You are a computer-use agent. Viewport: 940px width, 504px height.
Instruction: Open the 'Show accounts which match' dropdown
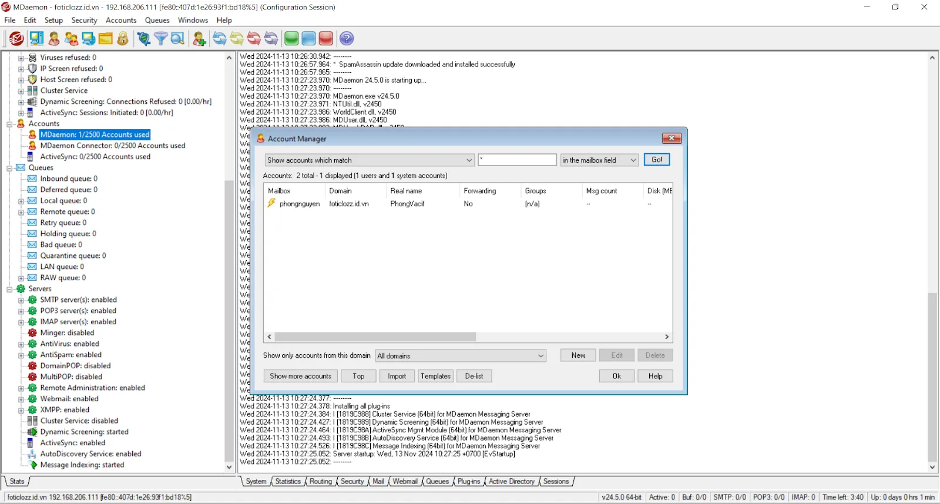(x=369, y=160)
